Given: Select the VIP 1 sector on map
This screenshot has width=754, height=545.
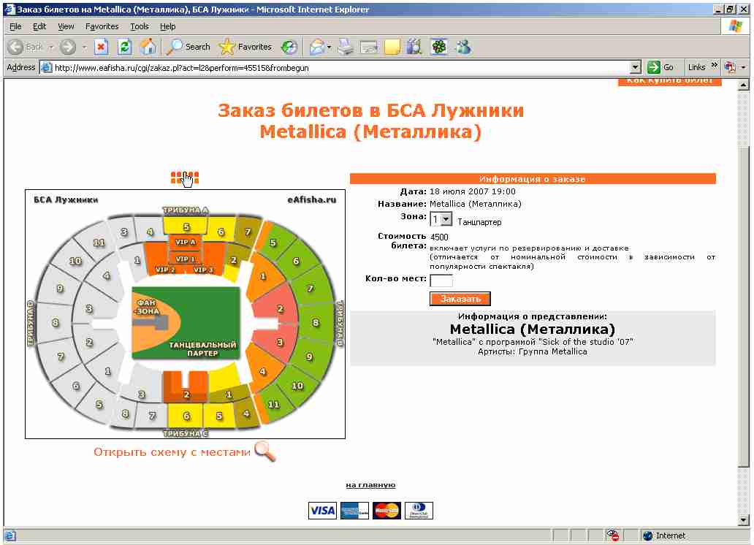Looking at the screenshot, I should pyautogui.click(x=185, y=259).
